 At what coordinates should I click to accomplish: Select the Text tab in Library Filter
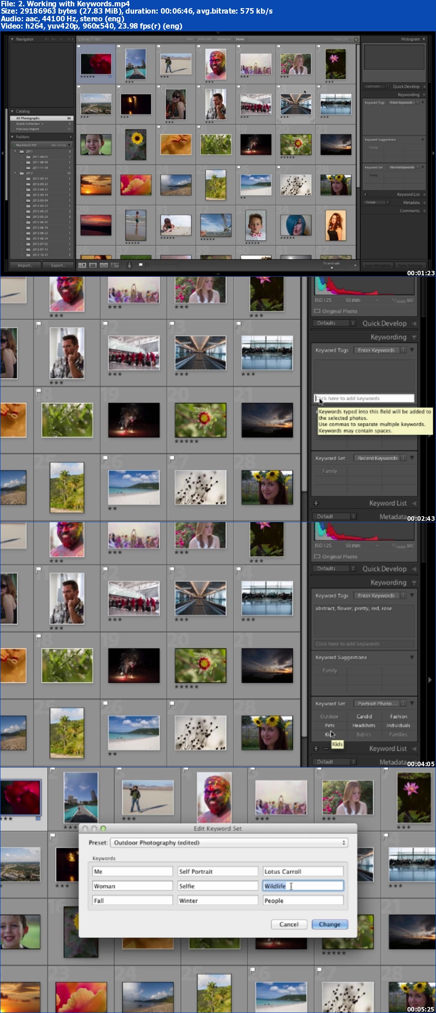pos(190,39)
